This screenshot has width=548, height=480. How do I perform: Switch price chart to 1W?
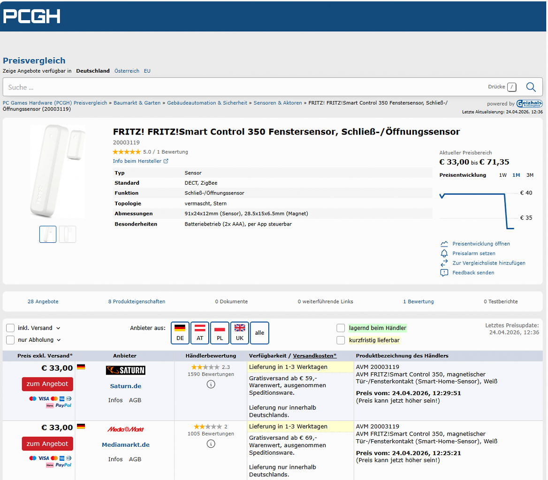[x=502, y=175]
